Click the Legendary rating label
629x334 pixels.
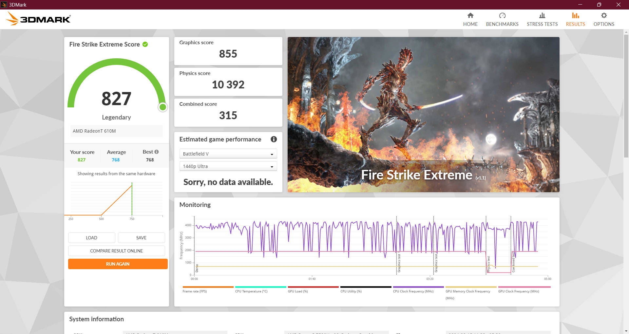[x=116, y=117]
